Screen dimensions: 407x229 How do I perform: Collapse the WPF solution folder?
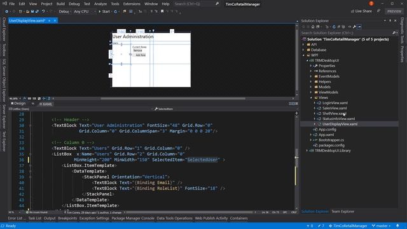[303, 55]
